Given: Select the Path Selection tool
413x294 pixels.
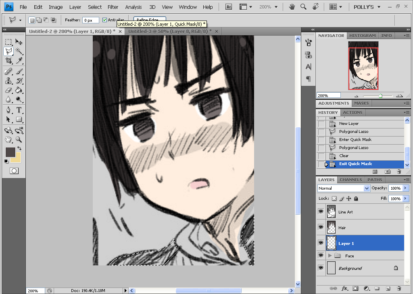Looking at the screenshot, I should tap(8, 119).
